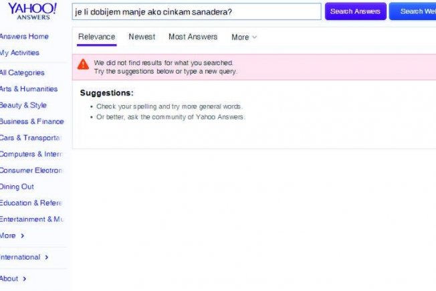Switch to the Newest tab
The width and height of the screenshot is (436, 291).
point(142,37)
